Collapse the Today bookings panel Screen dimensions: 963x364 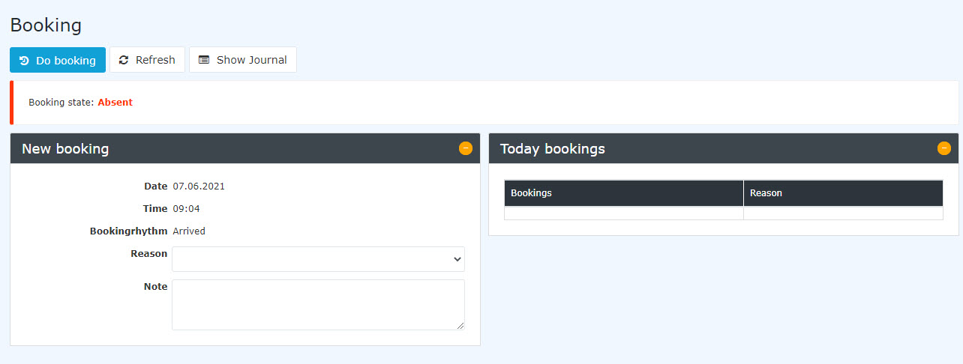pos(944,148)
